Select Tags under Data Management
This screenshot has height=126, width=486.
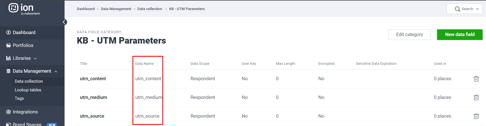19,98
